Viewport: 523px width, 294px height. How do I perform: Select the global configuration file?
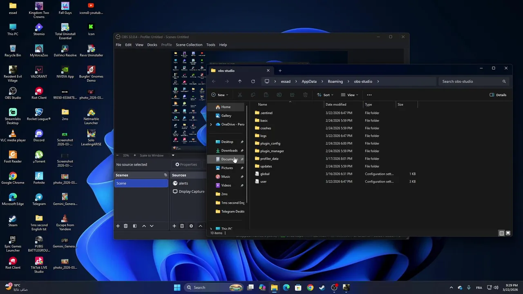coord(265,174)
